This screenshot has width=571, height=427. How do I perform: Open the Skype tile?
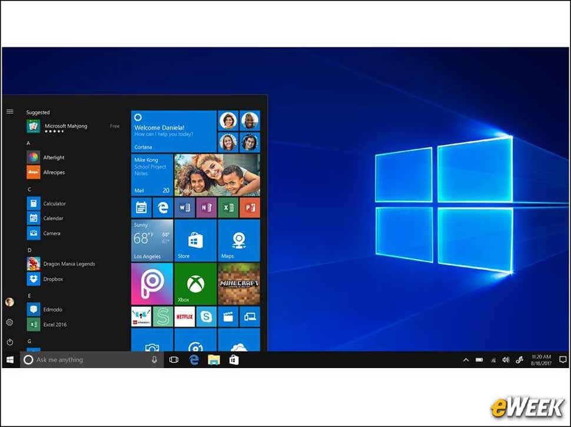[x=207, y=317]
